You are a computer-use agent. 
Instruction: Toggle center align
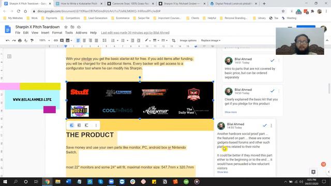pyautogui.click(x=84, y=40)
